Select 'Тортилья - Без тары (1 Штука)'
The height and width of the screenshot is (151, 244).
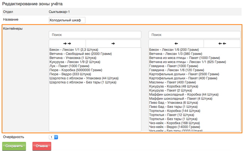(x=173, y=119)
